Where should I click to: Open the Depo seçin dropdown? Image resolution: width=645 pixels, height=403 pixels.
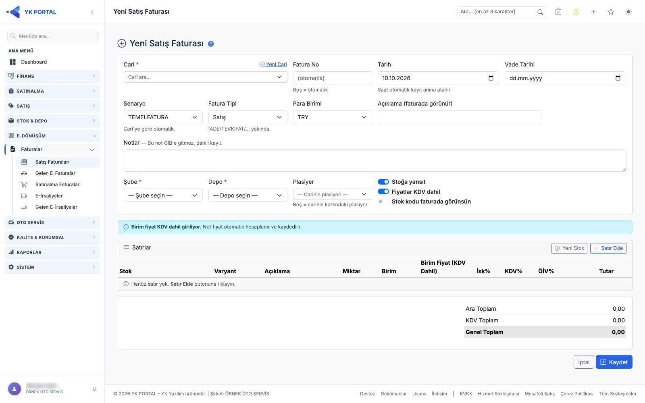coord(248,195)
